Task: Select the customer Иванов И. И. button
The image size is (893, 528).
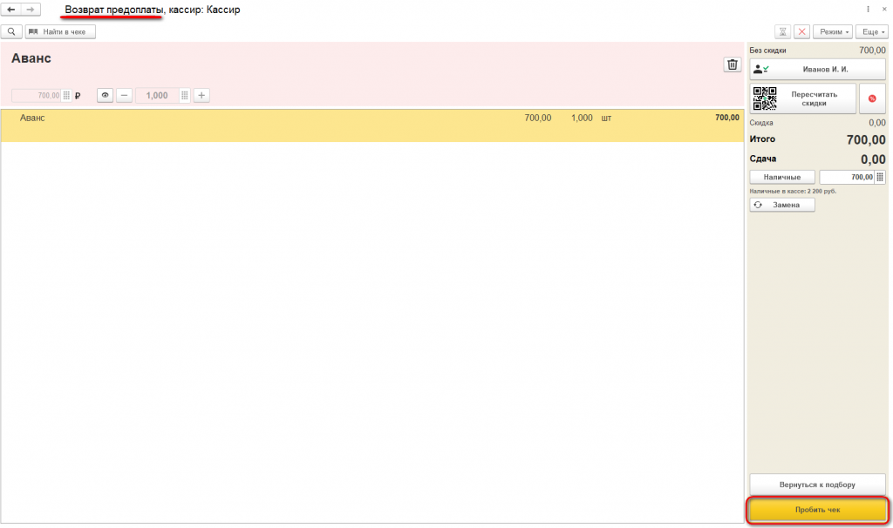Action: click(x=817, y=70)
